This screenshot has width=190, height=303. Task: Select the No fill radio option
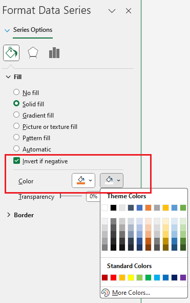16,92
